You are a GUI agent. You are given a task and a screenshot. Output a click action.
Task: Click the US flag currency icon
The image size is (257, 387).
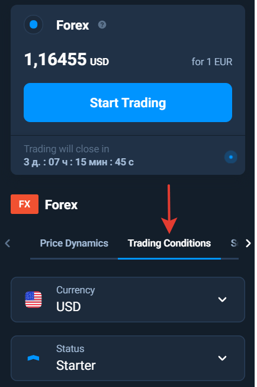33,299
